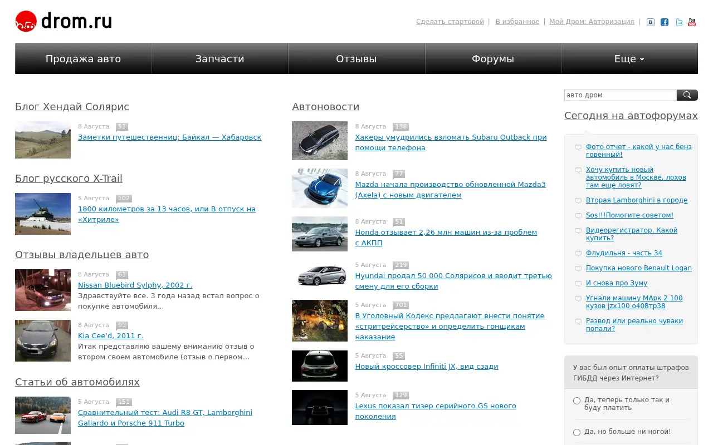Open Статьи об автомобилях section heading
Image resolution: width=713 pixels, height=445 pixels.
click(x=77, y=382)
